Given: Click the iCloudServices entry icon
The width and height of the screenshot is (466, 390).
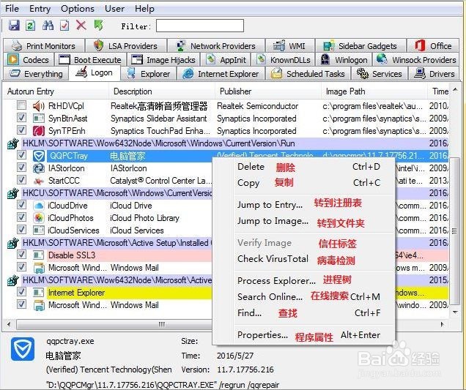Looking at the screenshot, I should pyautogui.click(x=39, y=230).
